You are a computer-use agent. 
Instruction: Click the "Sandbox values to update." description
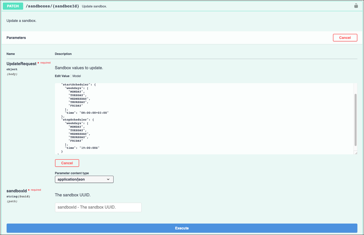pyautogui.click(x=79, y=68)
